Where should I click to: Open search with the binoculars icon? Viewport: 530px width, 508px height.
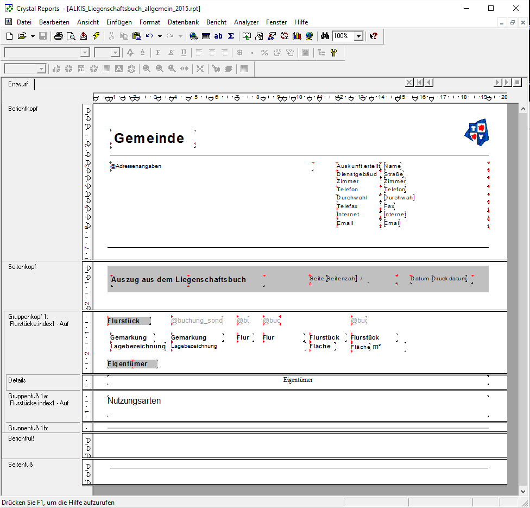[x=325, y=36]
